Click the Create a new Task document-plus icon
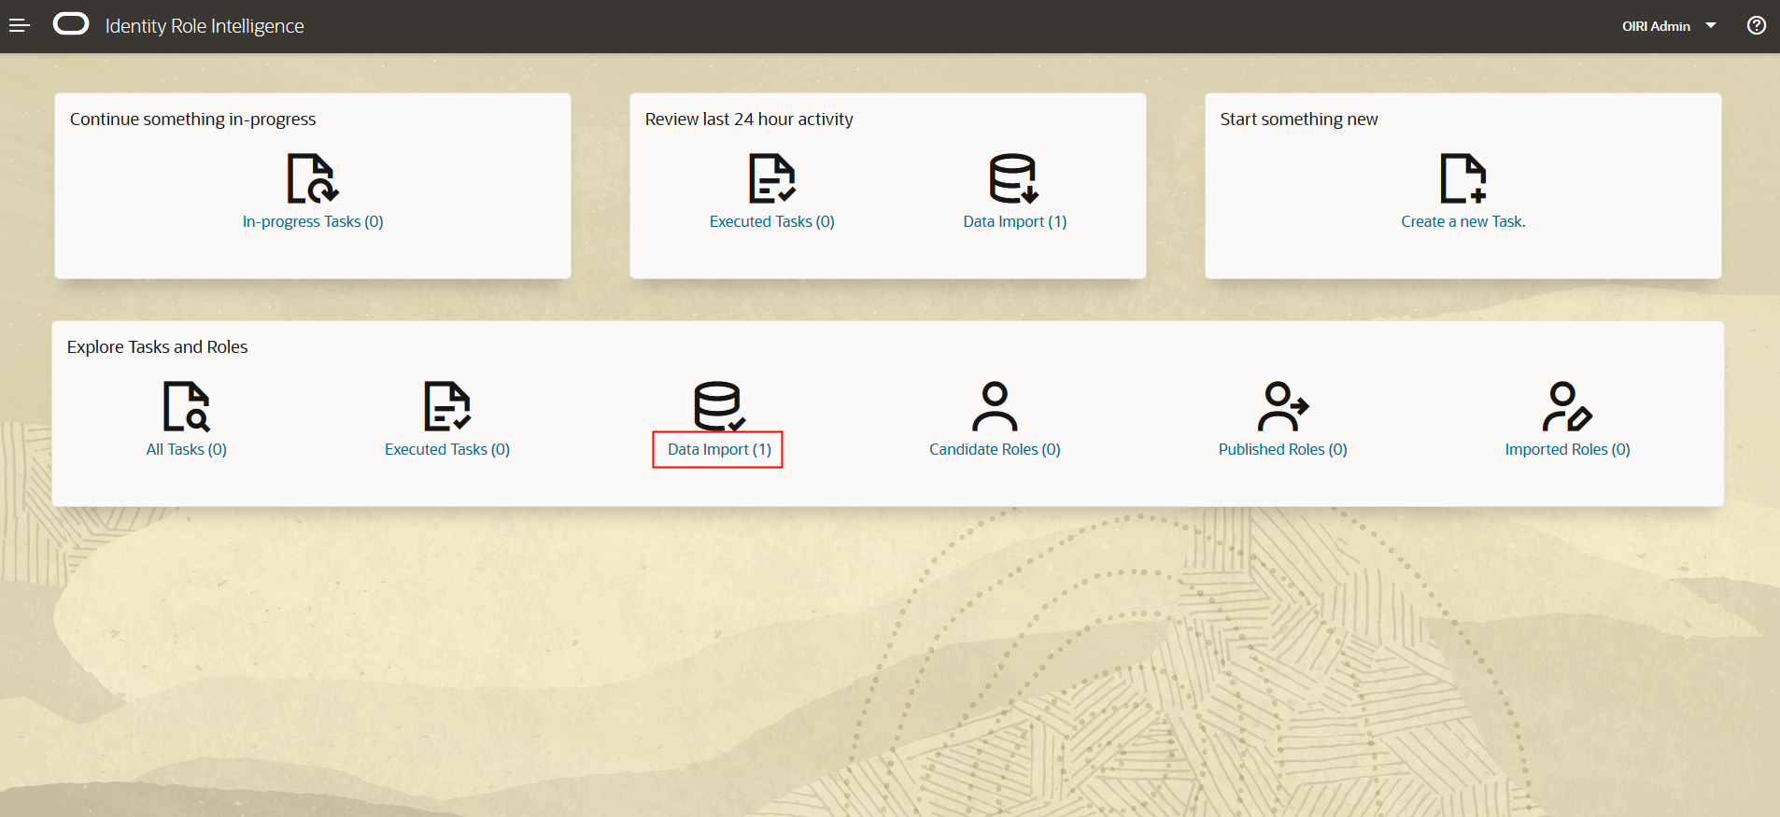The height and width of the screenshot is (817, 1780). (1463, 178)
